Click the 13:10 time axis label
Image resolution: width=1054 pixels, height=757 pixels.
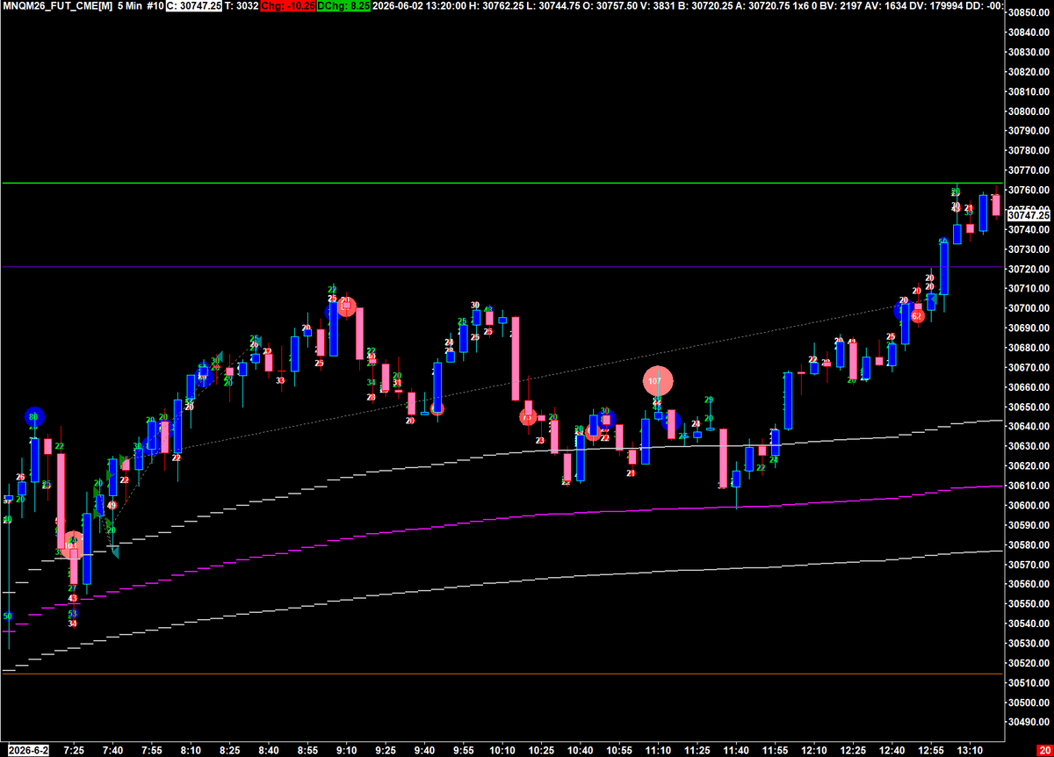tap(970, 750)
